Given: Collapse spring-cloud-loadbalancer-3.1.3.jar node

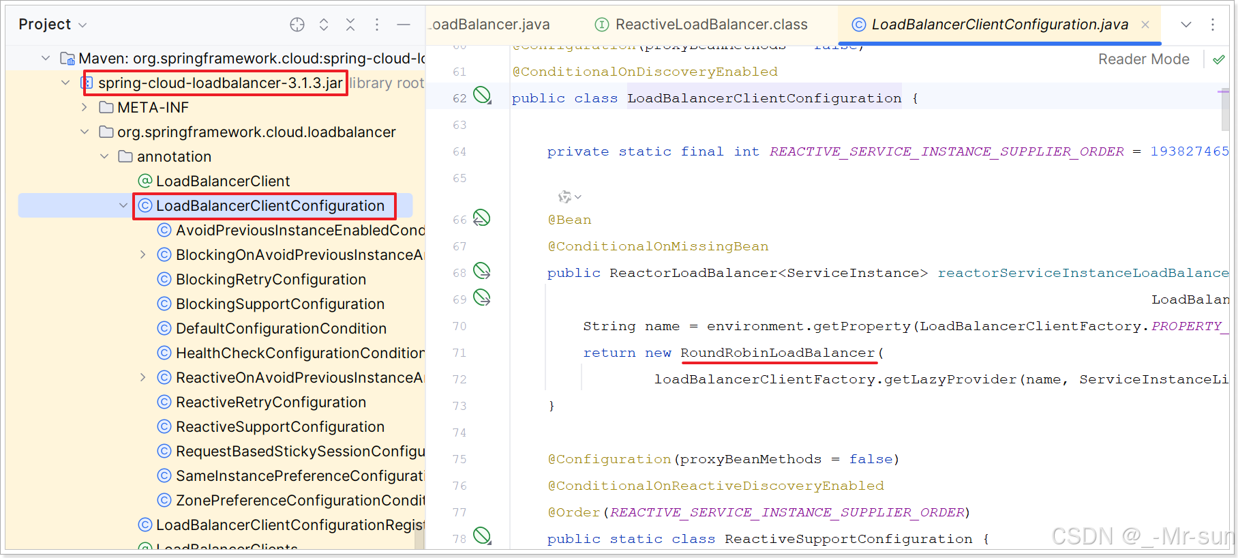Looking at the screenshot, I should pyautogui.click(x=65, y=83).
